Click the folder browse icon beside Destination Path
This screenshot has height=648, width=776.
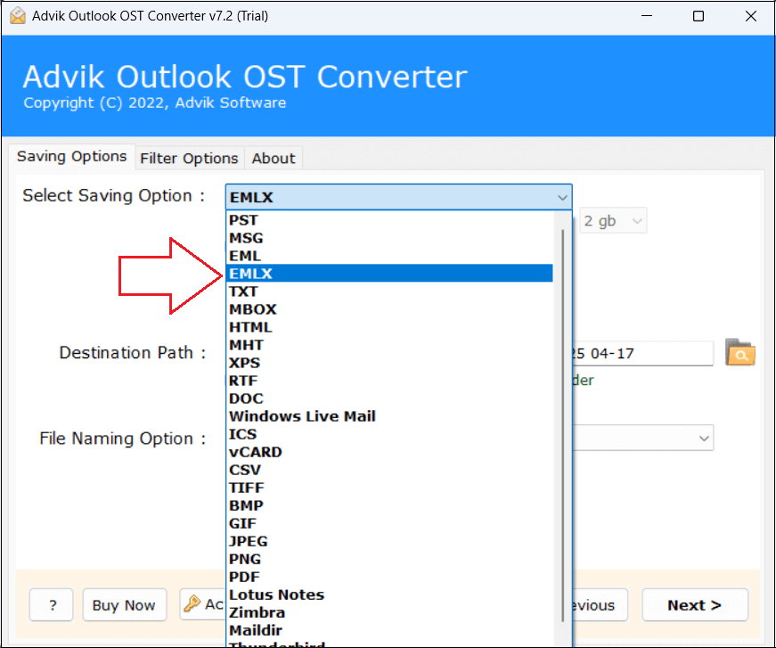click(x=739, y=352)
